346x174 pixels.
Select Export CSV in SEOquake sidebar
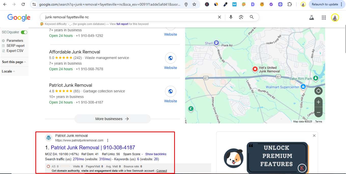pos(15,51)
